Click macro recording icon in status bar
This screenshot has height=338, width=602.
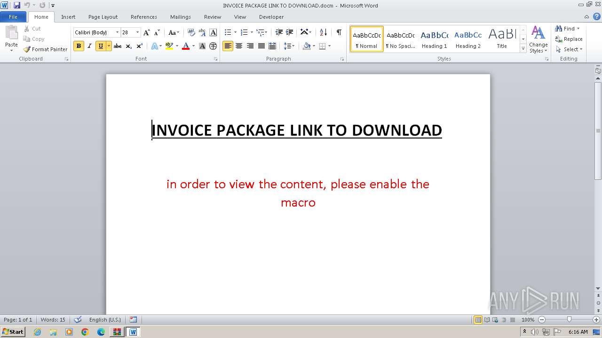(x=134, y=320)
